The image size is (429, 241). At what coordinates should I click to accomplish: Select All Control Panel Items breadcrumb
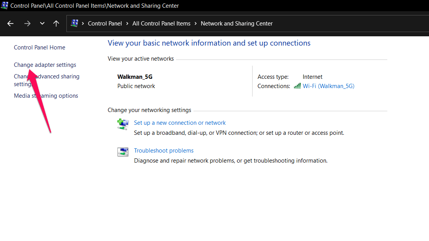tap(161, 24)
